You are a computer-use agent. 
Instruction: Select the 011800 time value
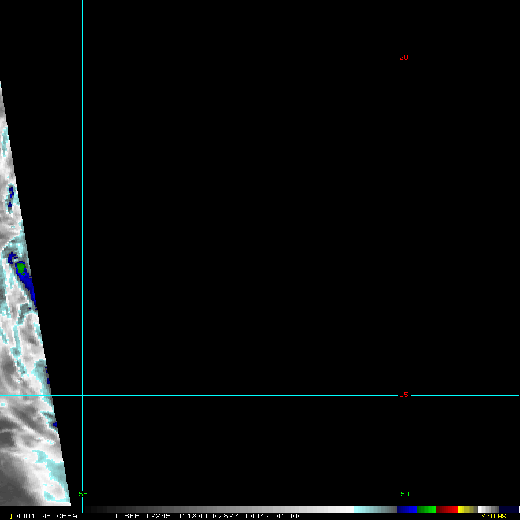[x=192, y=516]
